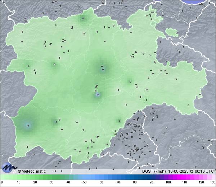Viewport: 216px width, 187px height.
Task: Click the station marker in the northern dark-green hotspot
Action: [x=83, y=19]
